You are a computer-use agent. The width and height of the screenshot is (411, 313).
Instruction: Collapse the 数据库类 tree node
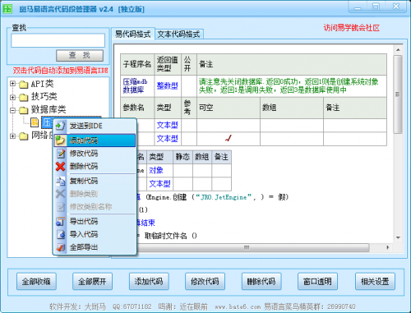click(12, 110)
